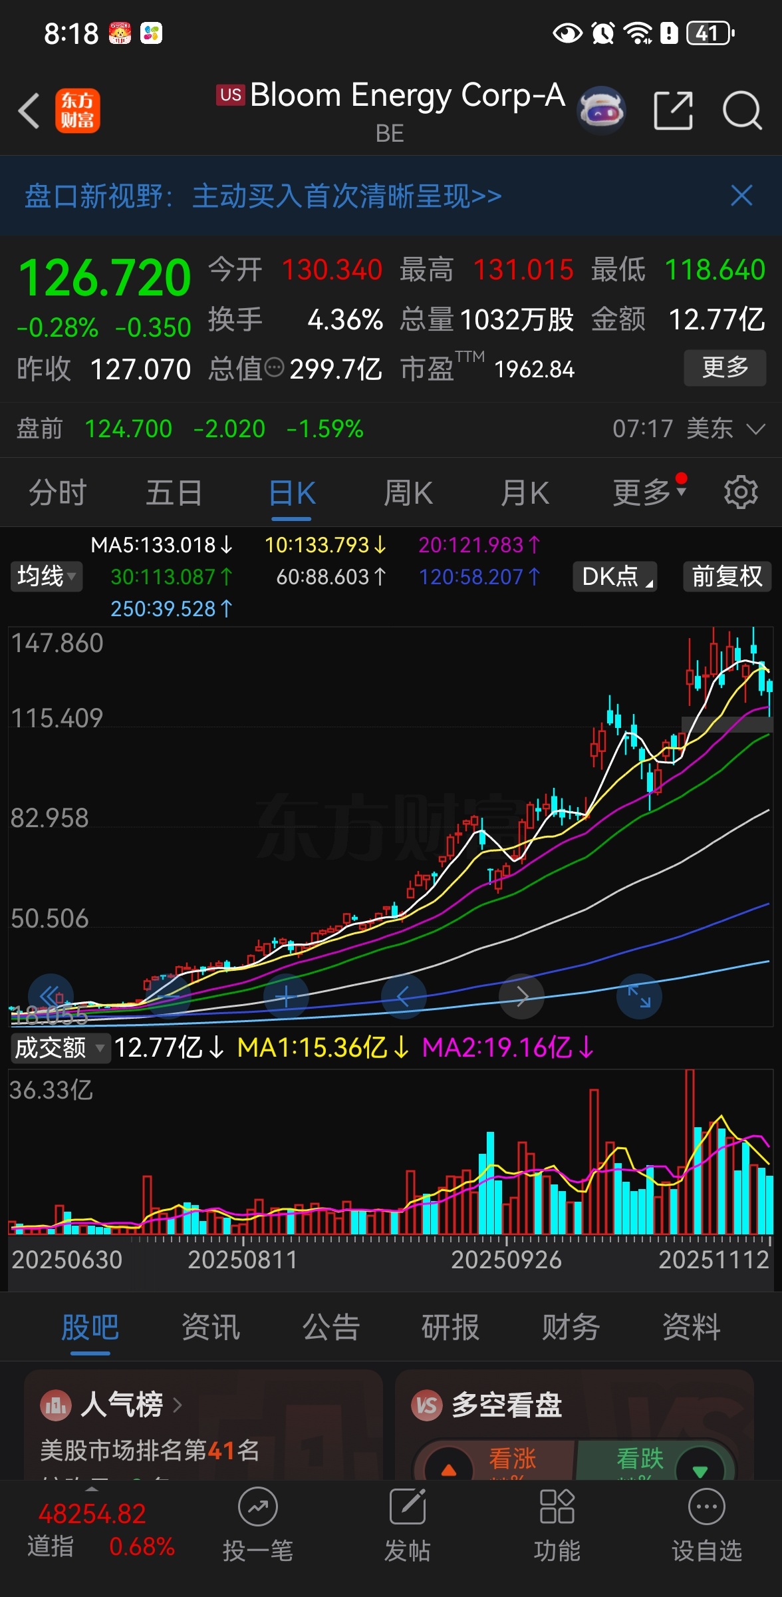Select the 日K chart tab
Screen dimensions: 782x1597
coord(292,493)
